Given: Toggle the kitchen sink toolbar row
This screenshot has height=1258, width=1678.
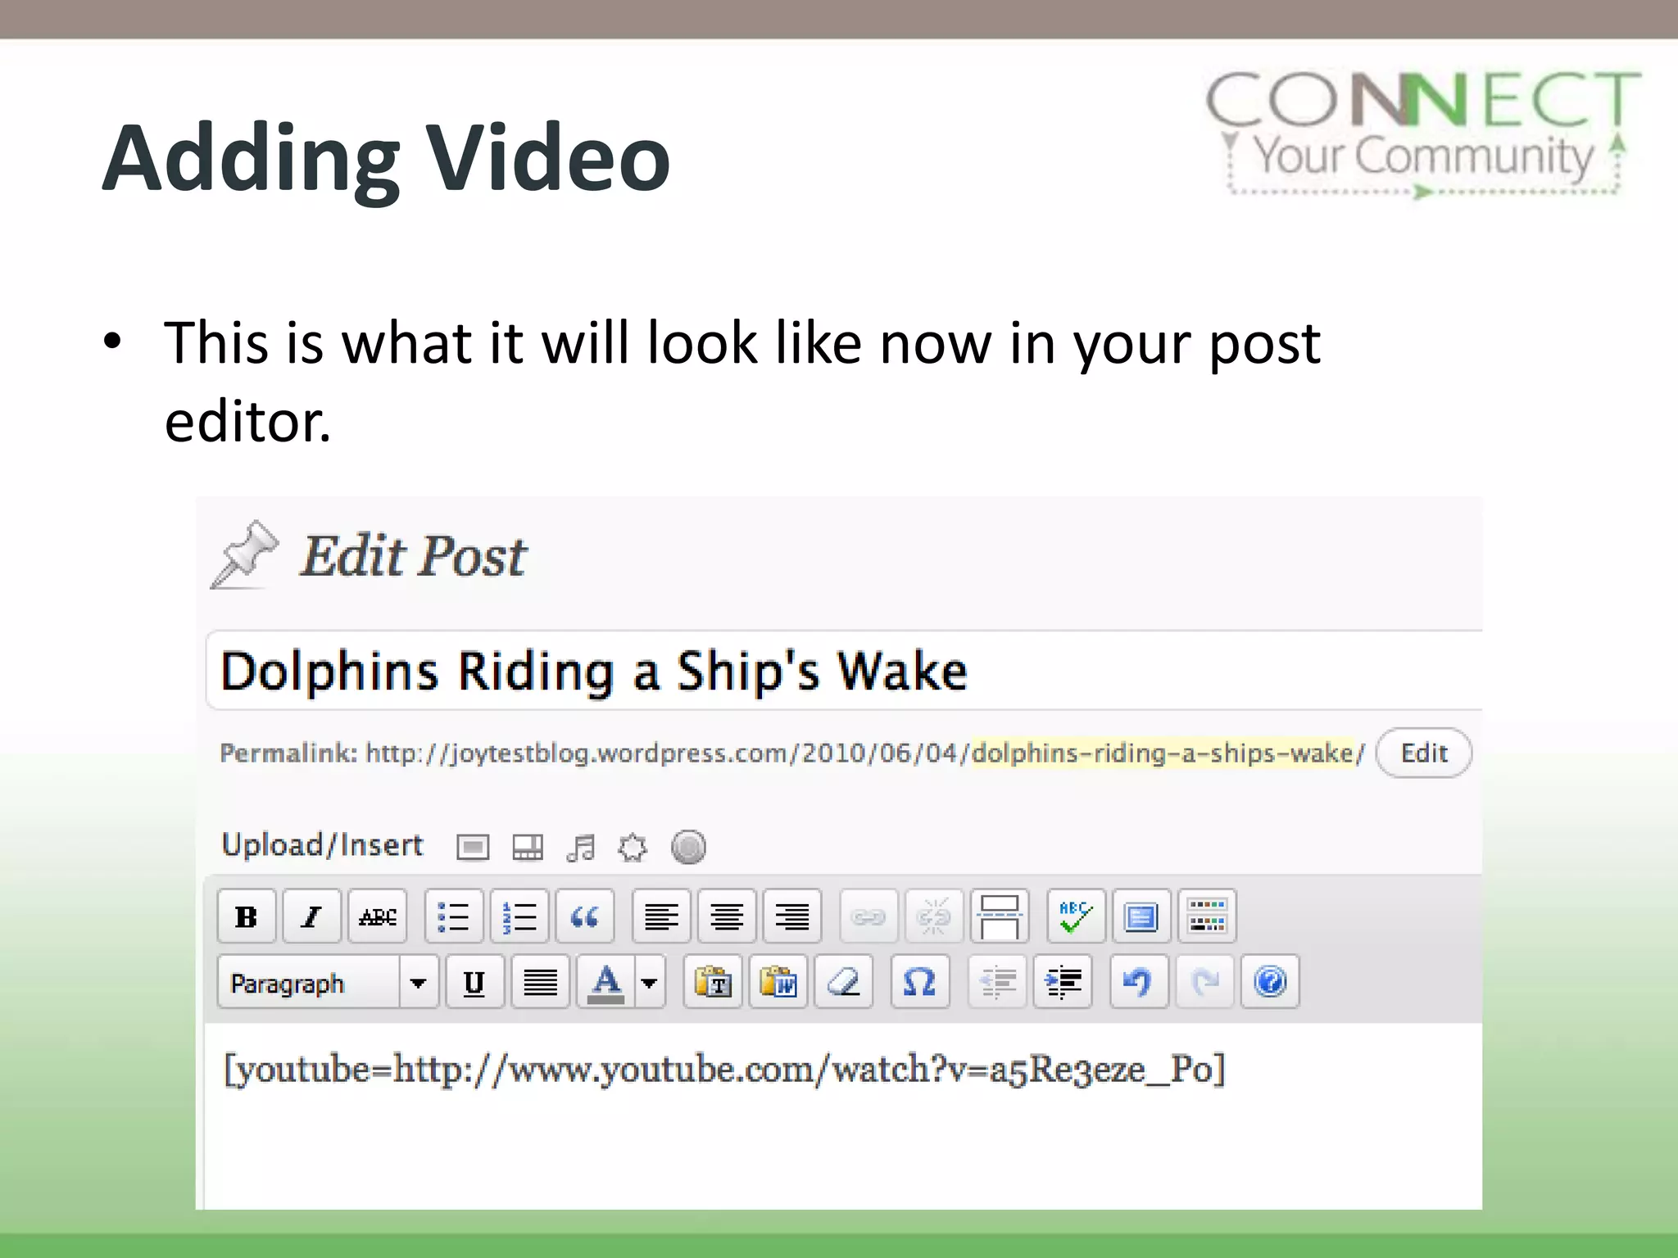Looking at the screenshot, I should pos(1207,916).
